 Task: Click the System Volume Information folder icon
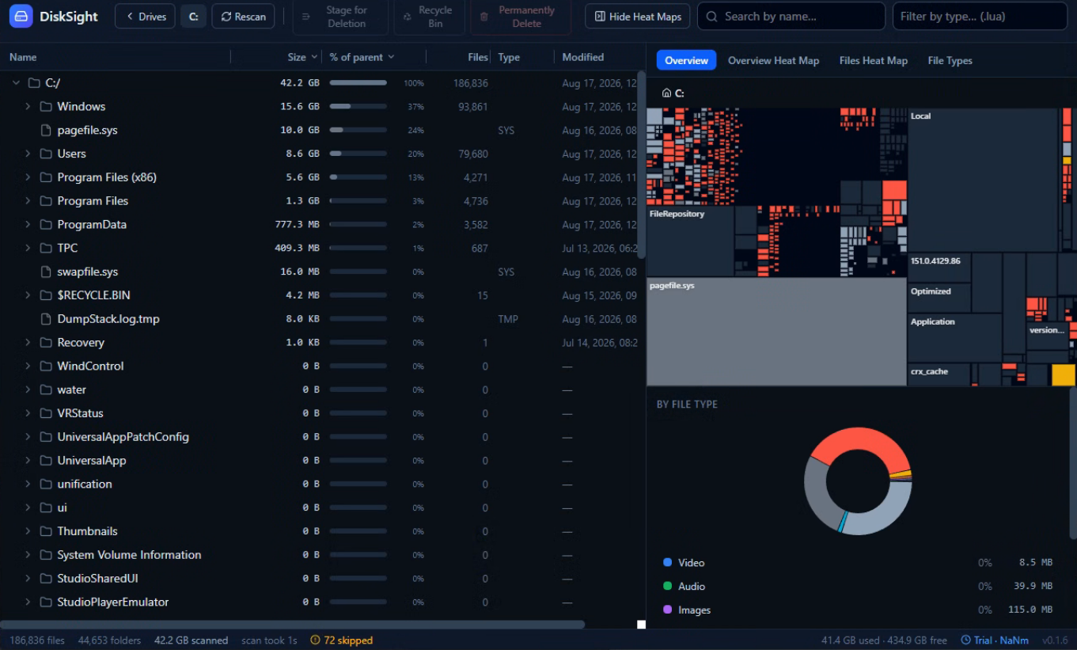click(46, 555)
